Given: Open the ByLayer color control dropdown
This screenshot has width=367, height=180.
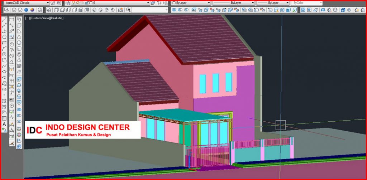Looking at the screenshot, I should [x=209, y=3].
